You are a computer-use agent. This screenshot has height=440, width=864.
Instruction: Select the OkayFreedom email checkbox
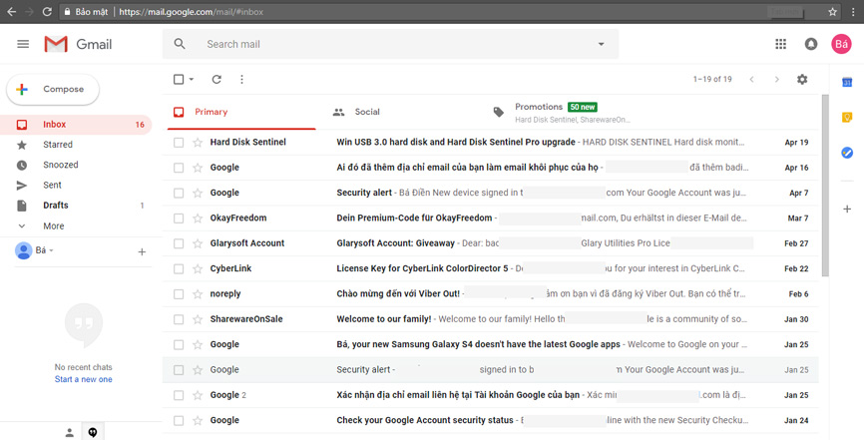coord(179,219)
